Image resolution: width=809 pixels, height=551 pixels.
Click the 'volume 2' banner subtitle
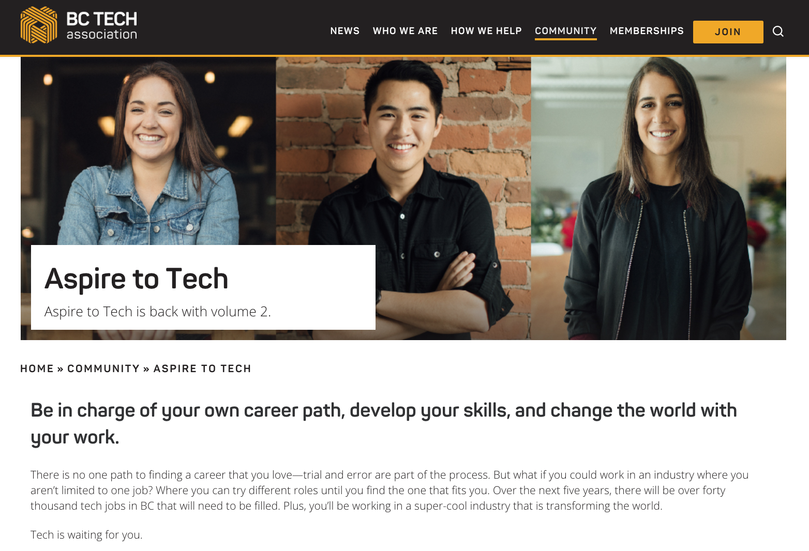pos(158,312)
